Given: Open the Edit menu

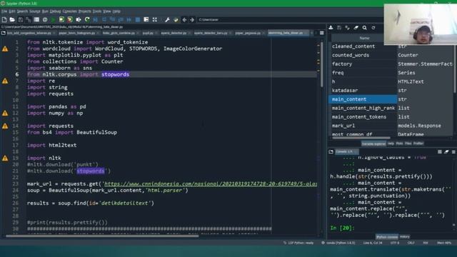Looking at the screenshot, I should (x=12, y=11).
